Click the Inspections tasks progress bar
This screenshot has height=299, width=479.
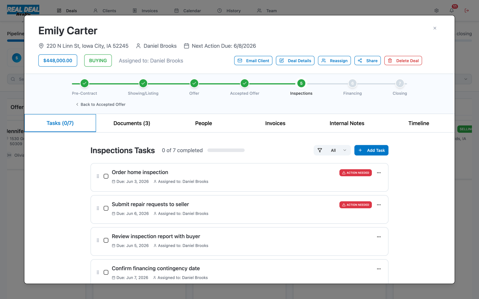tap(226, 150)
